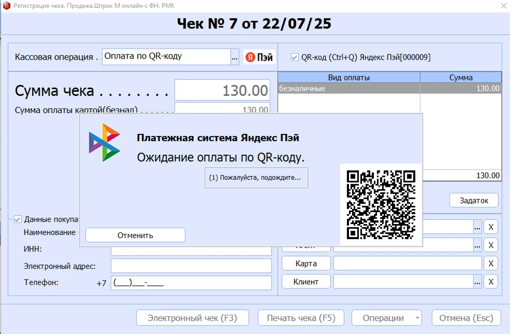This screenshot has height=334, width=510.
Task: Click the Яндекс Пэй logo button
Action: click(259, 57)
